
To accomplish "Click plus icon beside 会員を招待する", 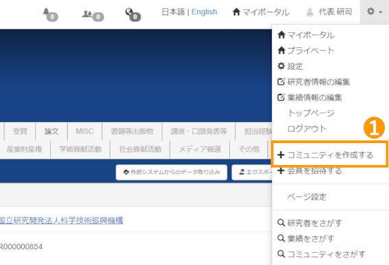I will tap(281, 171).
